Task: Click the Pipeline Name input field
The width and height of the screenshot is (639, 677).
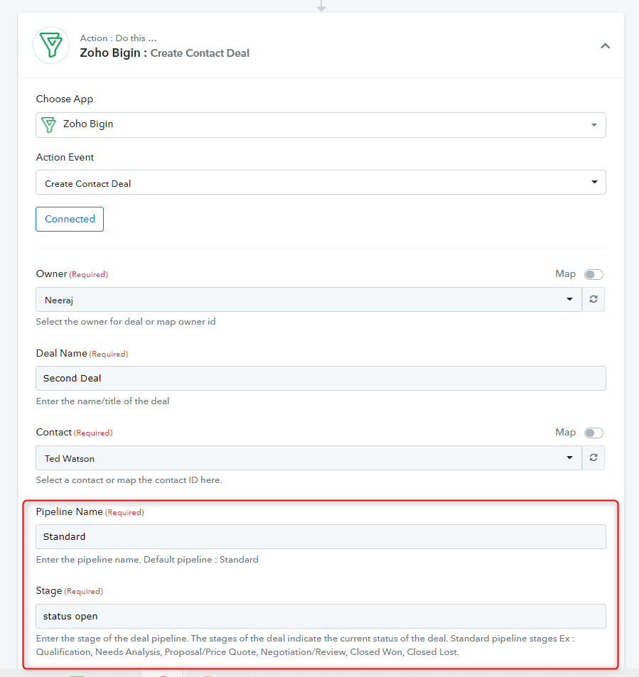Action: pyautogui.click(x=321, y=536)
